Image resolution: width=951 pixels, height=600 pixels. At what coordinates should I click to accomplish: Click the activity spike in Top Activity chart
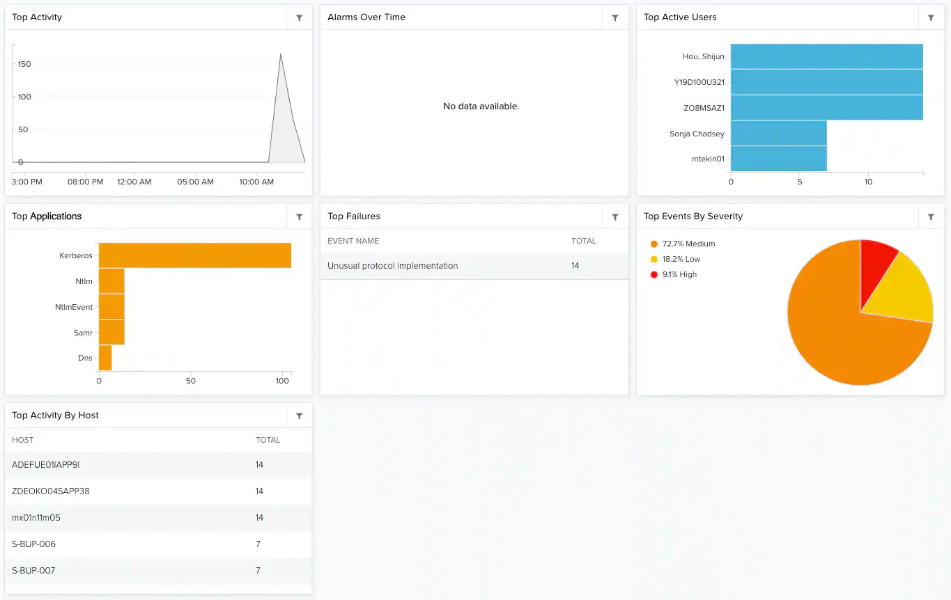281,54
